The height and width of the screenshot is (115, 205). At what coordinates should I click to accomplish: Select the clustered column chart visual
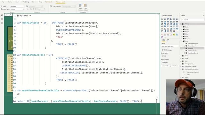(171, 19)
